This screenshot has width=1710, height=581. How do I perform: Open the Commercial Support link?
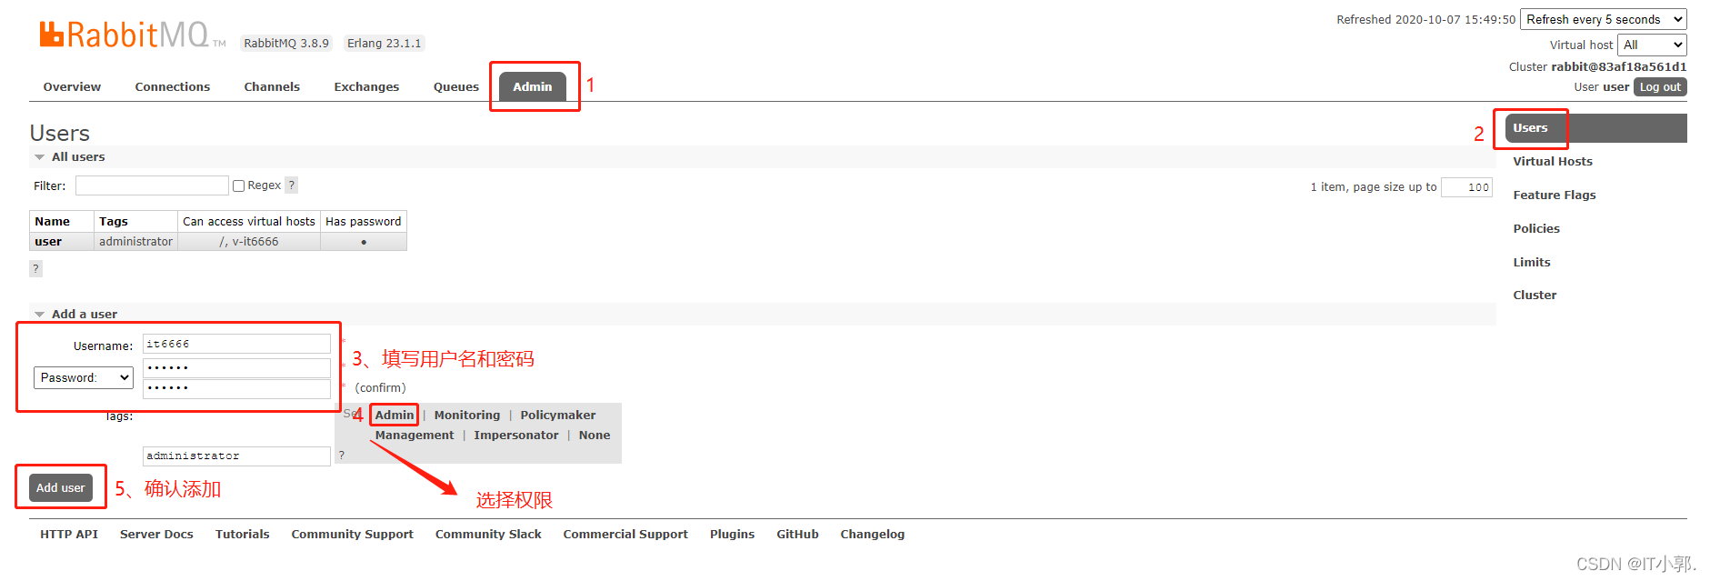click(625, 535)
